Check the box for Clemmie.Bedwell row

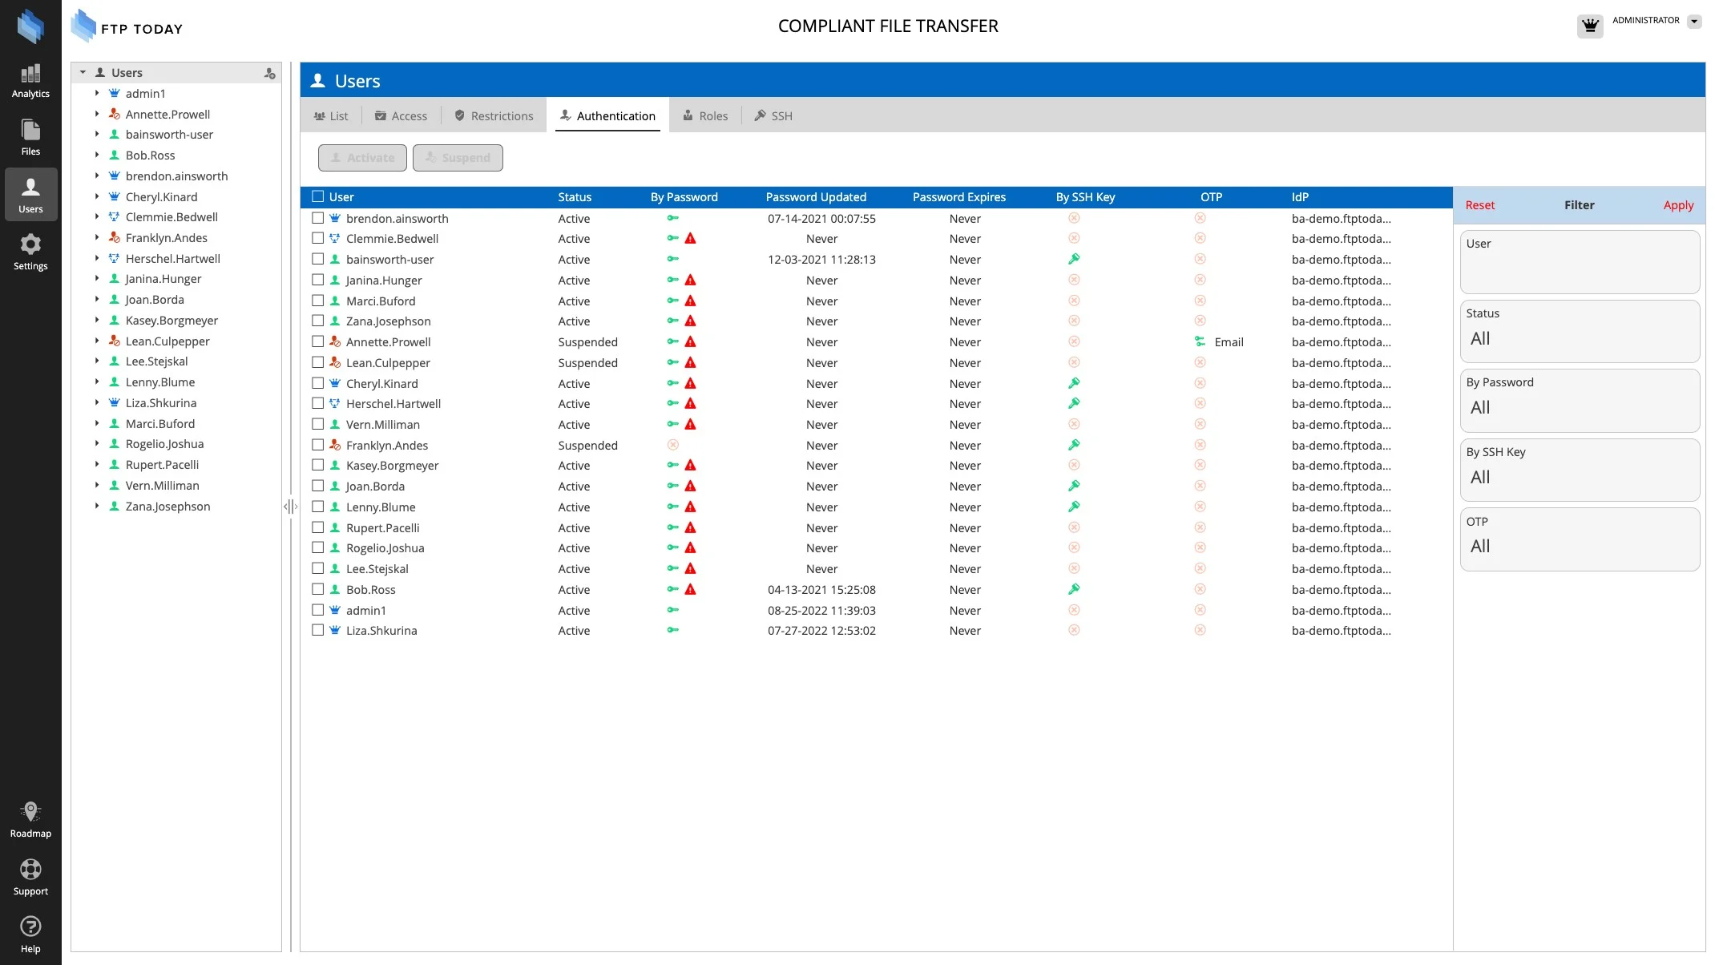(x=318, y=239)
